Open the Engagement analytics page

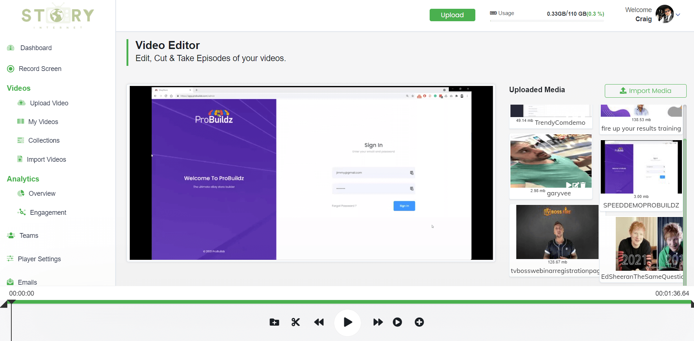(x=48, y=213)
